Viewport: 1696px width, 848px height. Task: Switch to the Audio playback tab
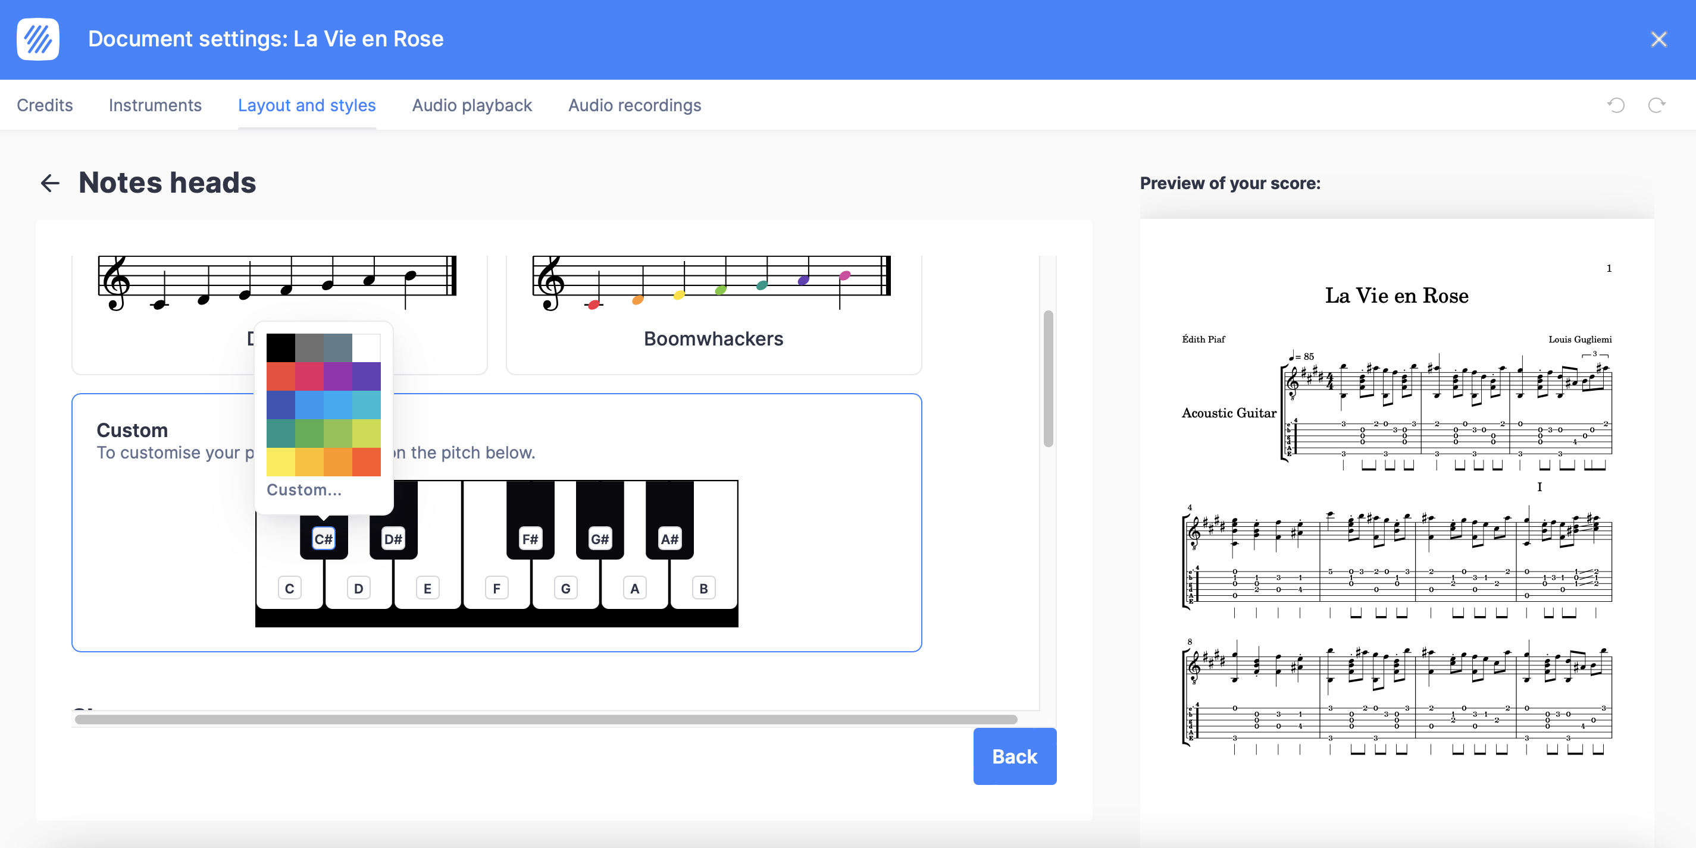point(471,105)
